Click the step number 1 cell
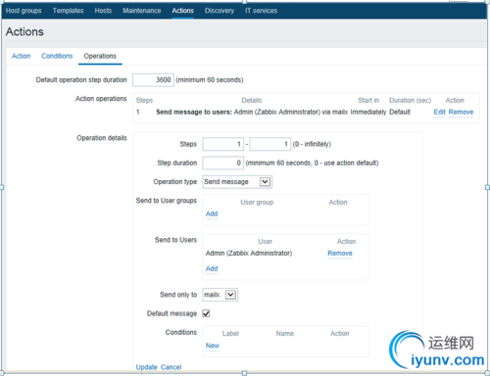 (x=138, y=112)
